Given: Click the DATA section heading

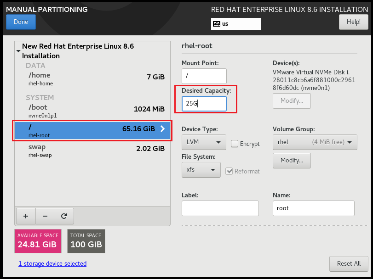Looking at the screenshot, I should [35, 66].
